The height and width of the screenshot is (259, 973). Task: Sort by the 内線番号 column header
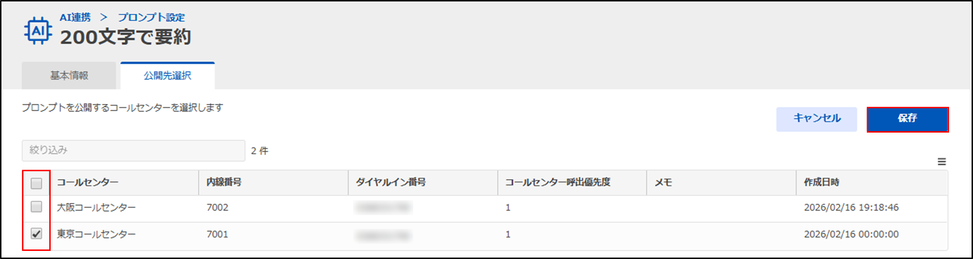(x=224, y=182)
